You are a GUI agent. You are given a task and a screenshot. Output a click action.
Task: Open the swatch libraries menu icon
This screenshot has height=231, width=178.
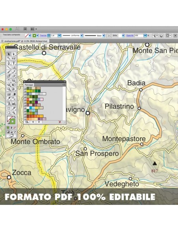coord(27,122)
